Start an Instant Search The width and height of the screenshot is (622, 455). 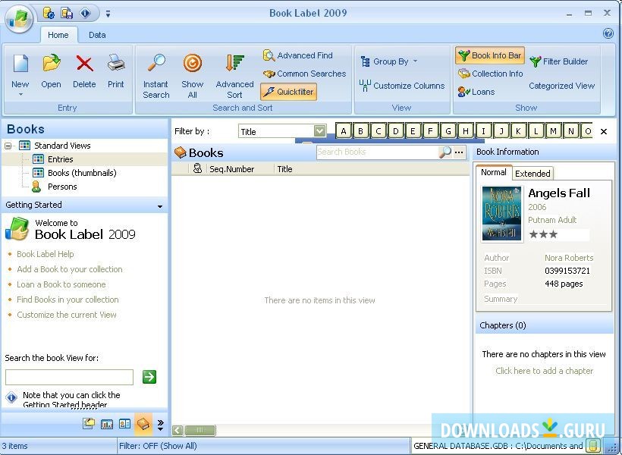pos(156,77)
